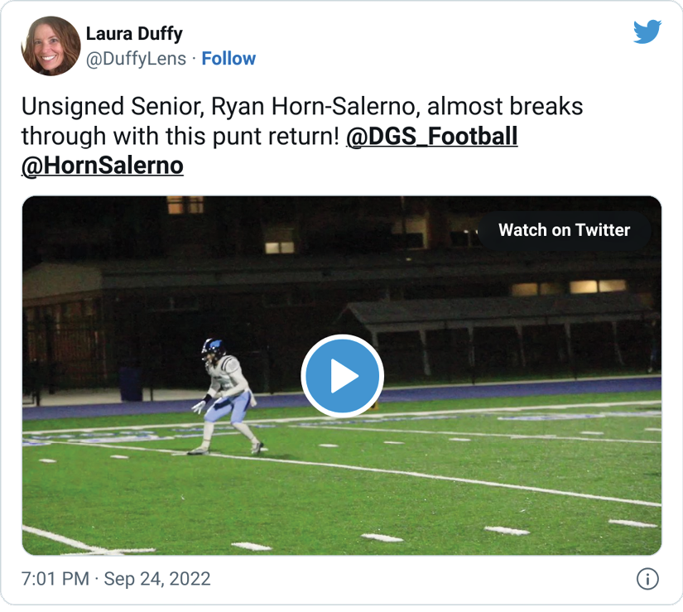Open the @DuffyLens handle
The image size is (683, 612).
136,59
